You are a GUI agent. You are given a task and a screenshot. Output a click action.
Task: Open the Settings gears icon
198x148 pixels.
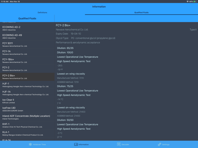point(160,144)
